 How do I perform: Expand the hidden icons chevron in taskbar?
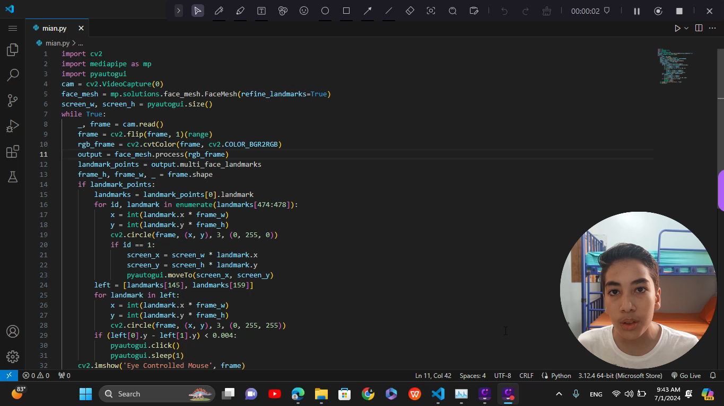pyautogui.click(x=559, y=394)
